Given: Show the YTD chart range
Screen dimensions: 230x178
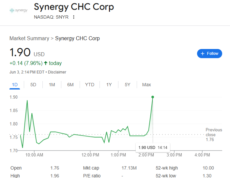Looking at the screenshot, I should tap(90, 85).
